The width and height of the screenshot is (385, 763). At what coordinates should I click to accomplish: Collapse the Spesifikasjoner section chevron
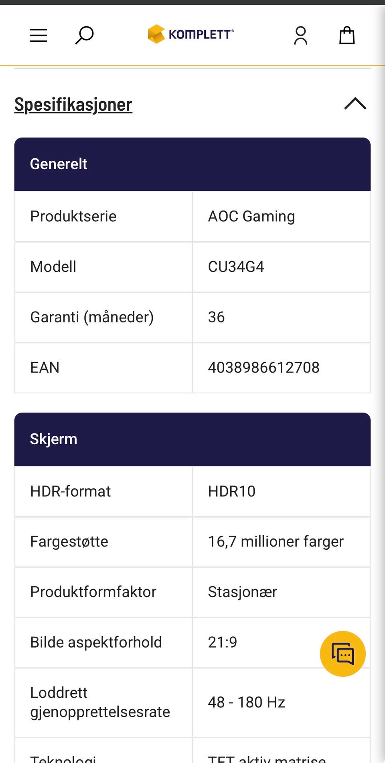(355, 103)
